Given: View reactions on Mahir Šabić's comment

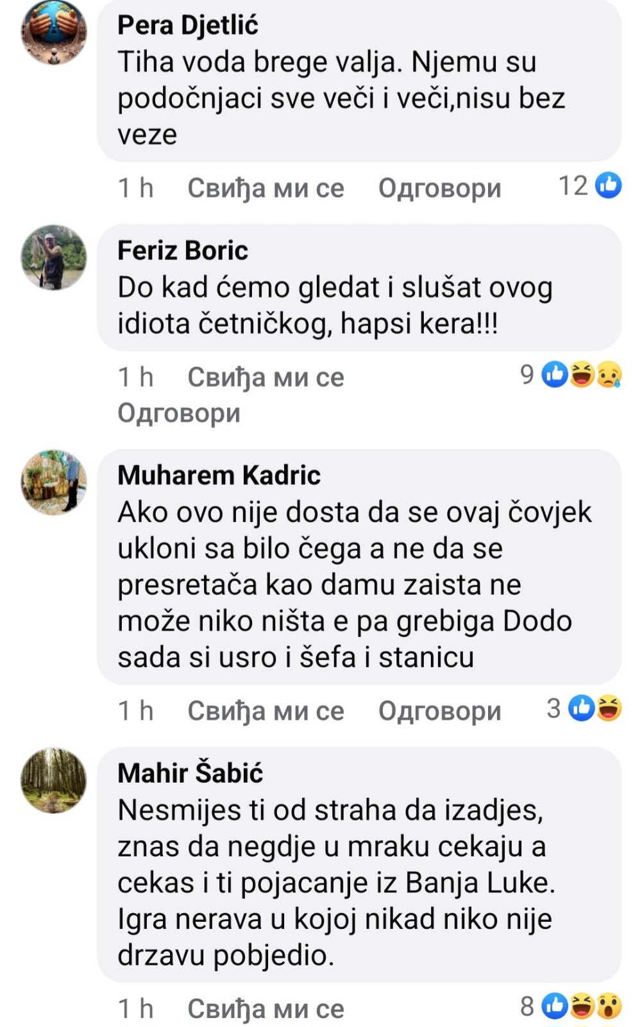Looking at the screenshot, I should [x=581, y=1006].
